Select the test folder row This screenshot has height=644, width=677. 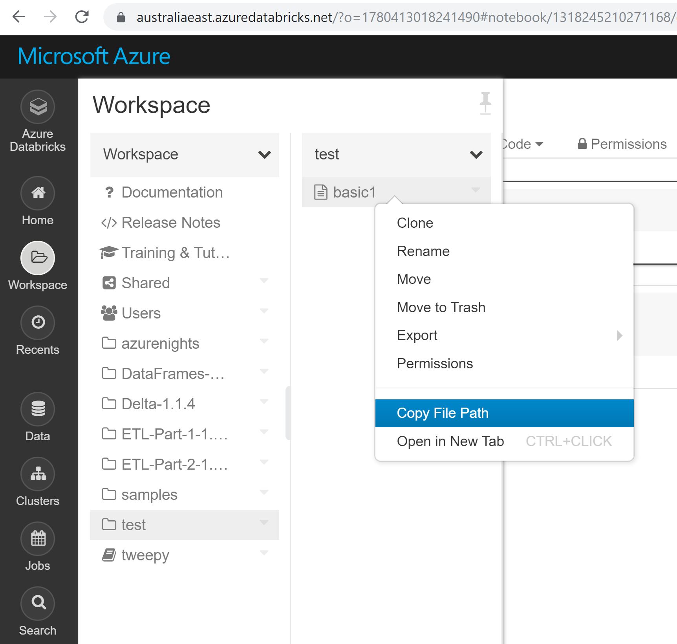(185, 525)
